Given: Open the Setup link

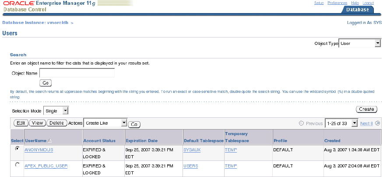Looking at the screenshot, I should pyautogui.click(x=319, y=3).
